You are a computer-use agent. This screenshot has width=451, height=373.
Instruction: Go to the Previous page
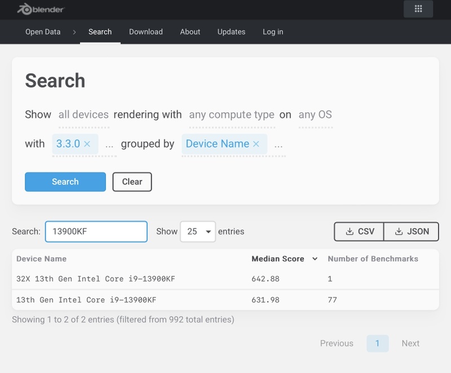click(x=337, y=343)
